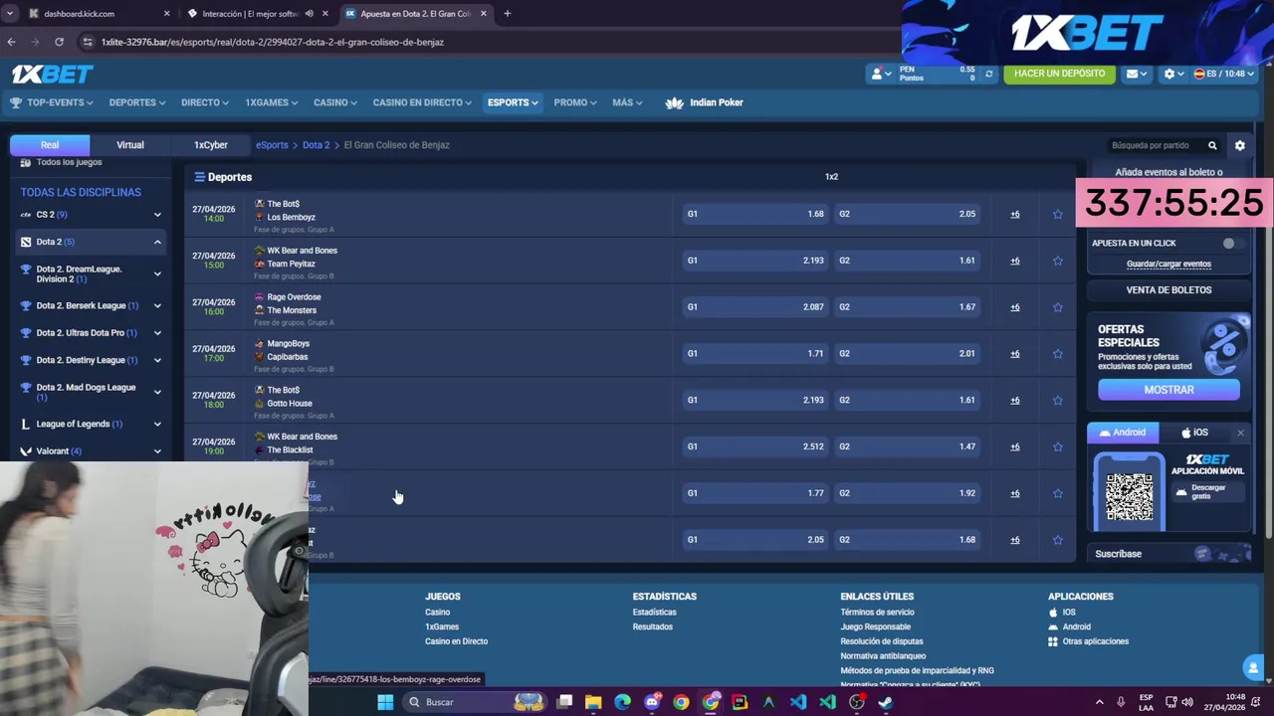Open the DIRECTO menu
The width and height of the screenshot is (1274, 716).
205,102
